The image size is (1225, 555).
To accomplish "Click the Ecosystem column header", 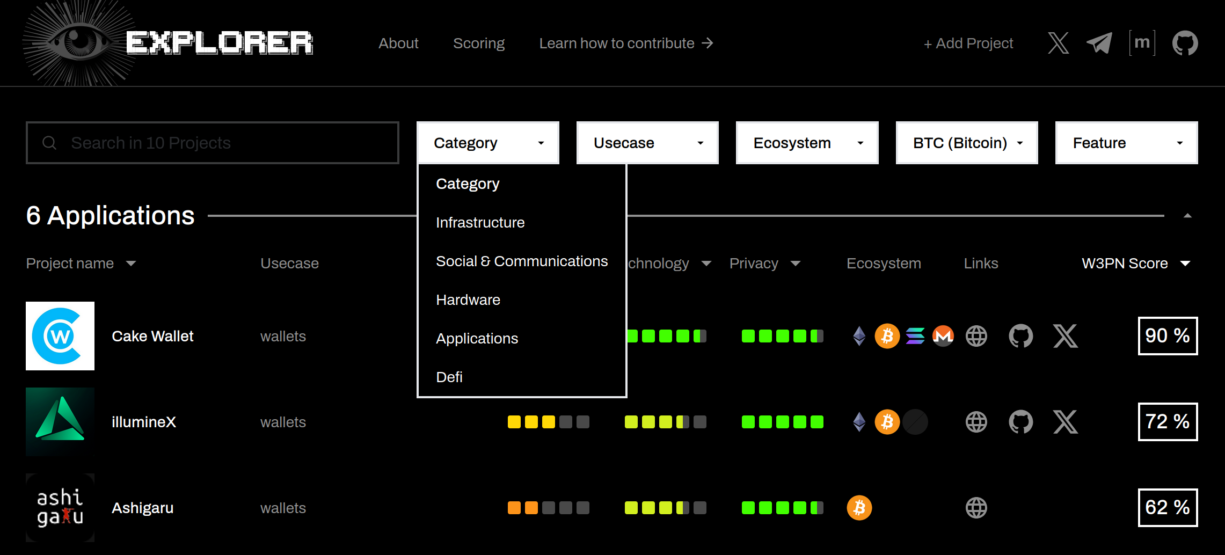I will pos(884,264).
